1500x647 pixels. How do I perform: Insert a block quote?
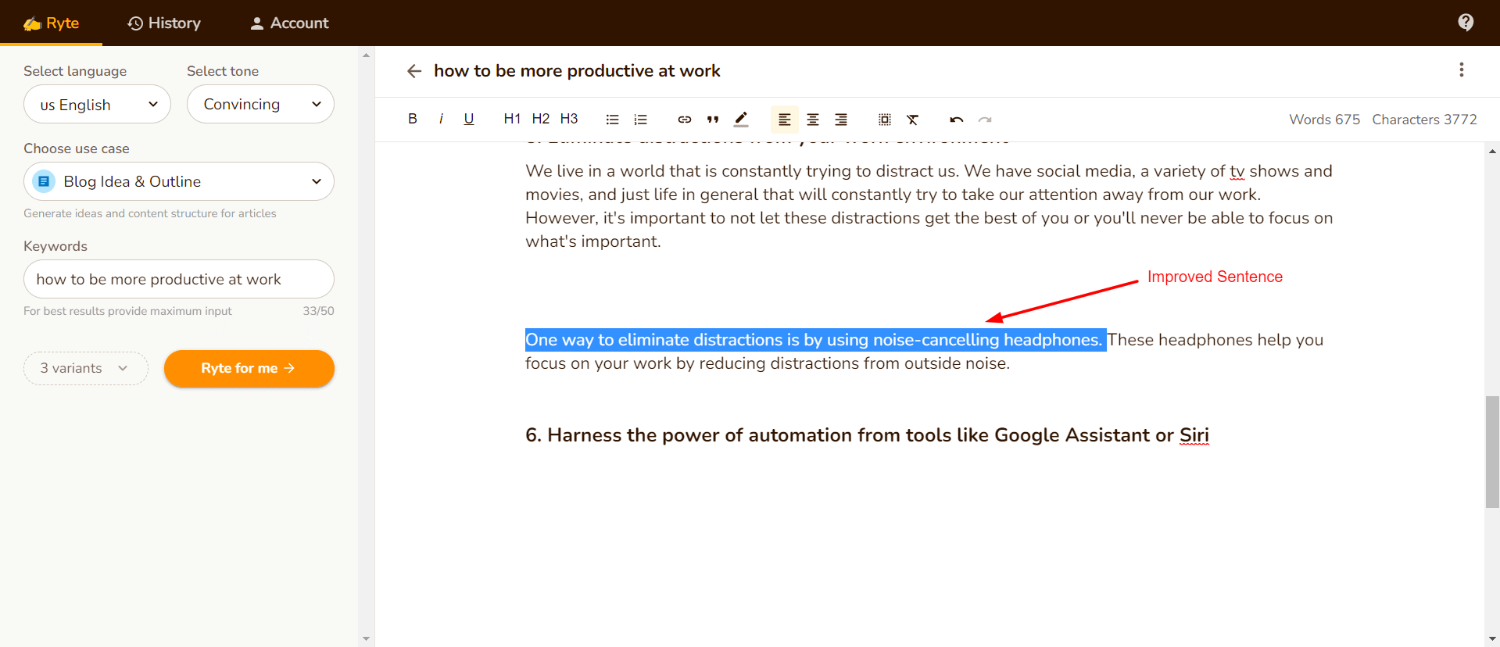(x=713, y=120)
